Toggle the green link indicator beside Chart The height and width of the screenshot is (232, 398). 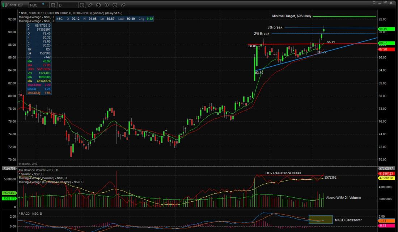click(3, 5)
